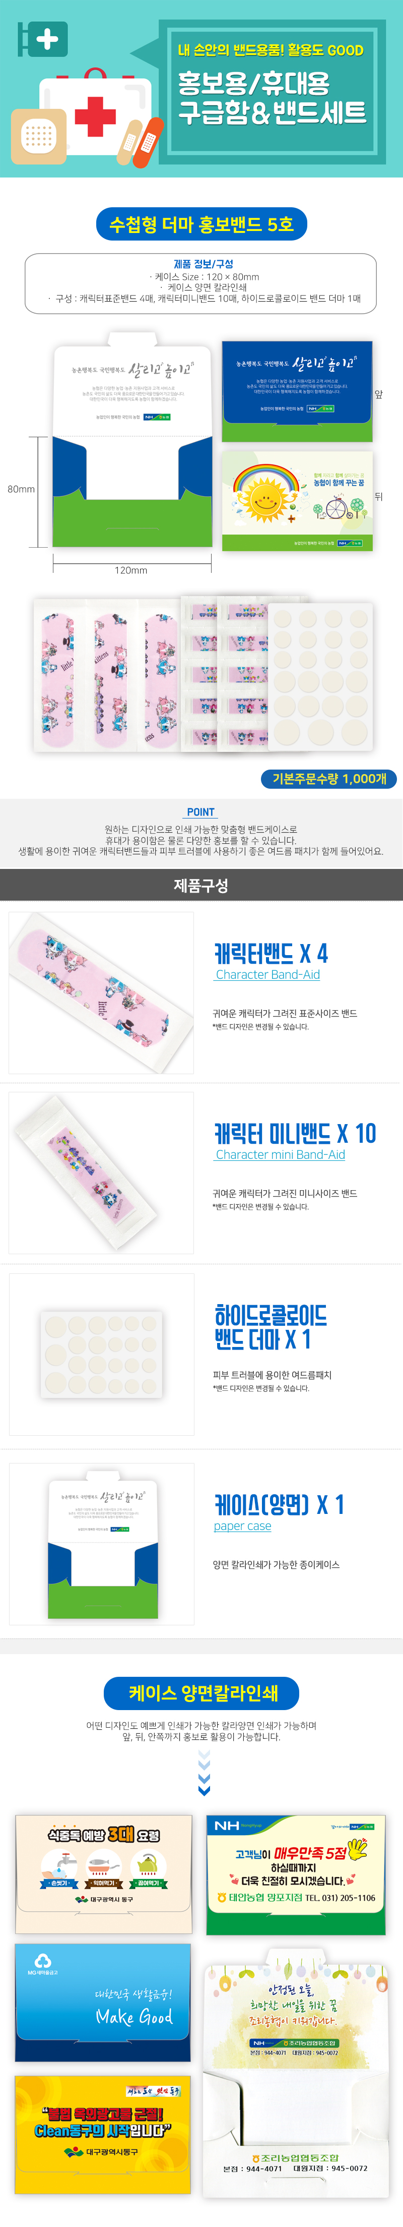
Task: Click the 수첩형 더마 홍보밴드 5호 title badge
Action: tap(202, 224)
